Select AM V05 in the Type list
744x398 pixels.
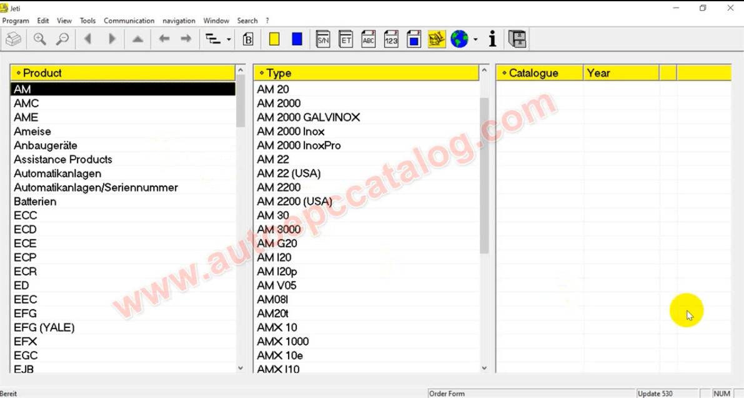(x=366, y=285)
